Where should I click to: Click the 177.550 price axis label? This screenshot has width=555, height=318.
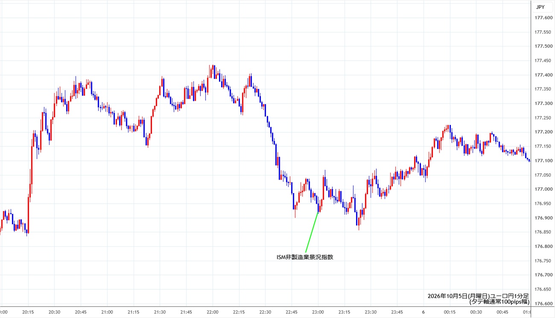tap(544, 32)
